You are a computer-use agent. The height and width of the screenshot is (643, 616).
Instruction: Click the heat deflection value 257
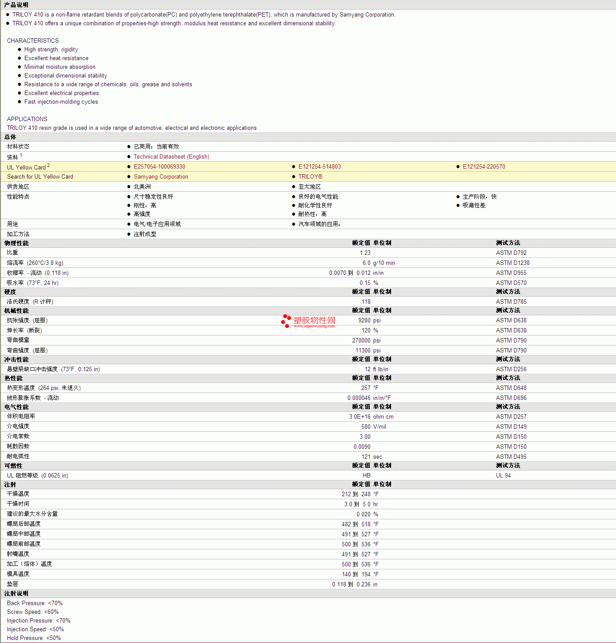click(x=366, y=388)
